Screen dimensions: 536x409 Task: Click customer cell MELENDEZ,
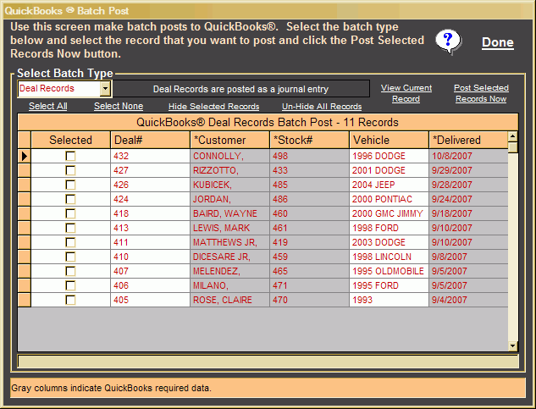coord(229,271)
